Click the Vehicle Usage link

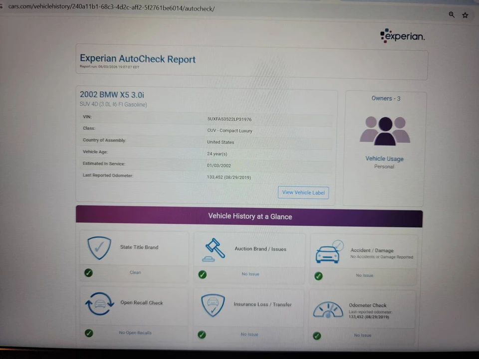coord(384,159)
